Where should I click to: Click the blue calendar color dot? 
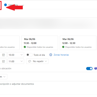pyautogui.click(x=5, y=5)
